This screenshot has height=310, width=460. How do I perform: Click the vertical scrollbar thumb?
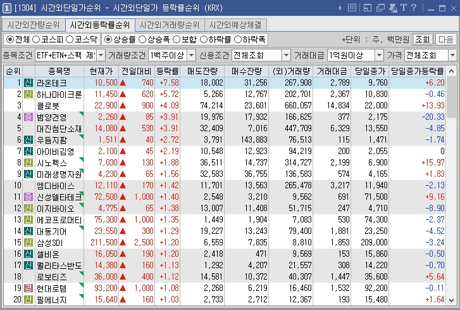[x=452, y=97]
